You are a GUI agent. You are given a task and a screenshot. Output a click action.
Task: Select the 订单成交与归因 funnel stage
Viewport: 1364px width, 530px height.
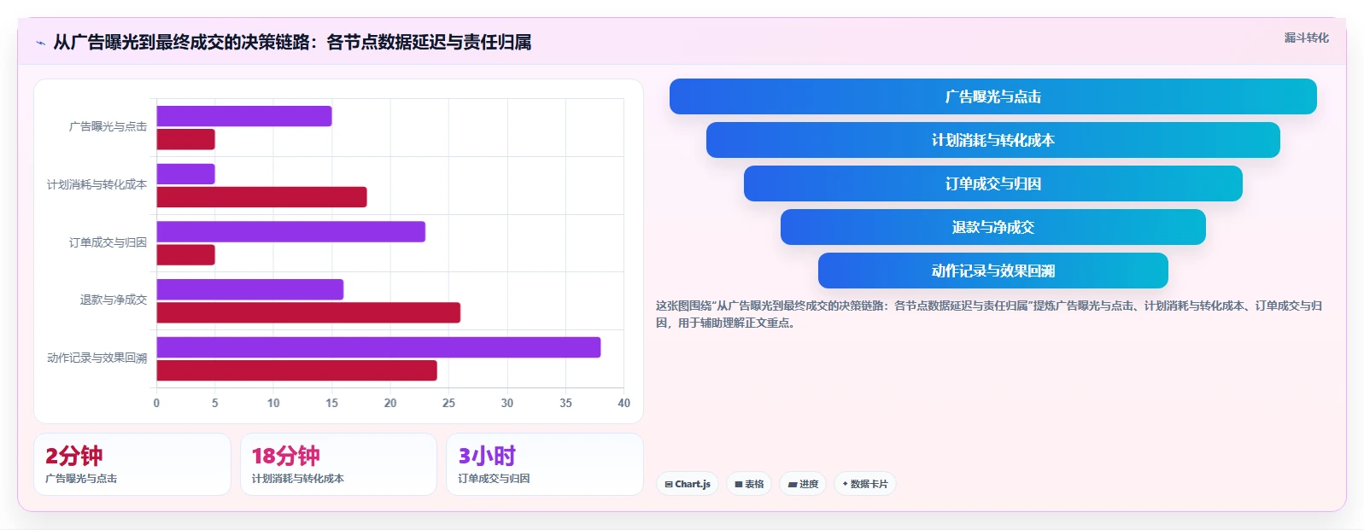992,183
